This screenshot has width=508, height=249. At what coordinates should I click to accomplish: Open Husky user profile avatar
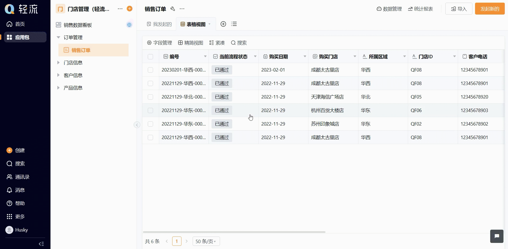pyautogui.click(x=9, y=230)
